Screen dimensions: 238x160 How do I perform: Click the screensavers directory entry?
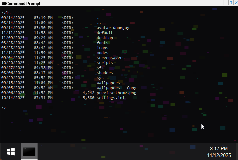tap(110, 58)
